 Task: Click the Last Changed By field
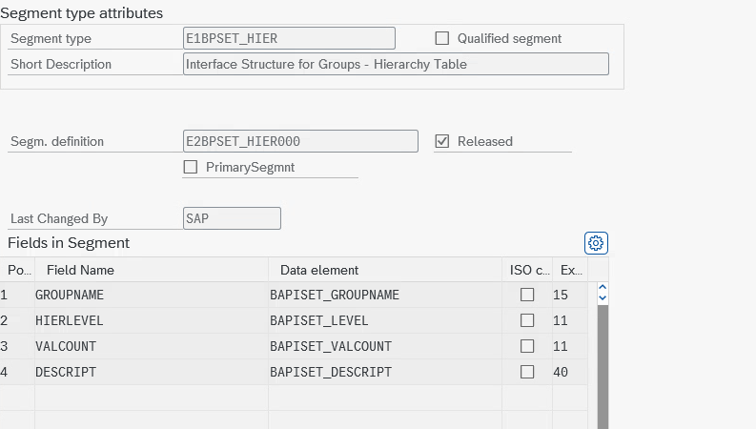pos(232,218)
